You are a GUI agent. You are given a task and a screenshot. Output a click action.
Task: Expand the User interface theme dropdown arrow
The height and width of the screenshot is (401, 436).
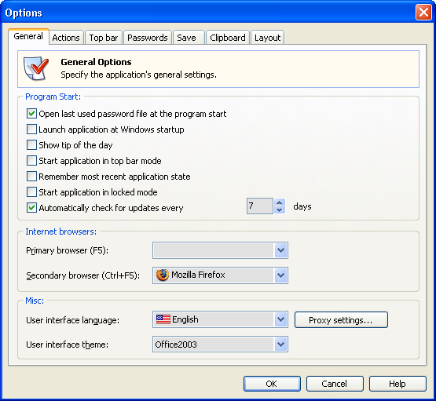point(280,344)
